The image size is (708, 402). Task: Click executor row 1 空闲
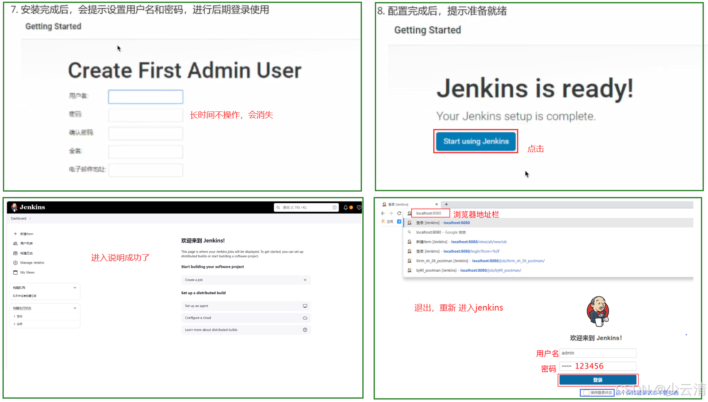45,316
